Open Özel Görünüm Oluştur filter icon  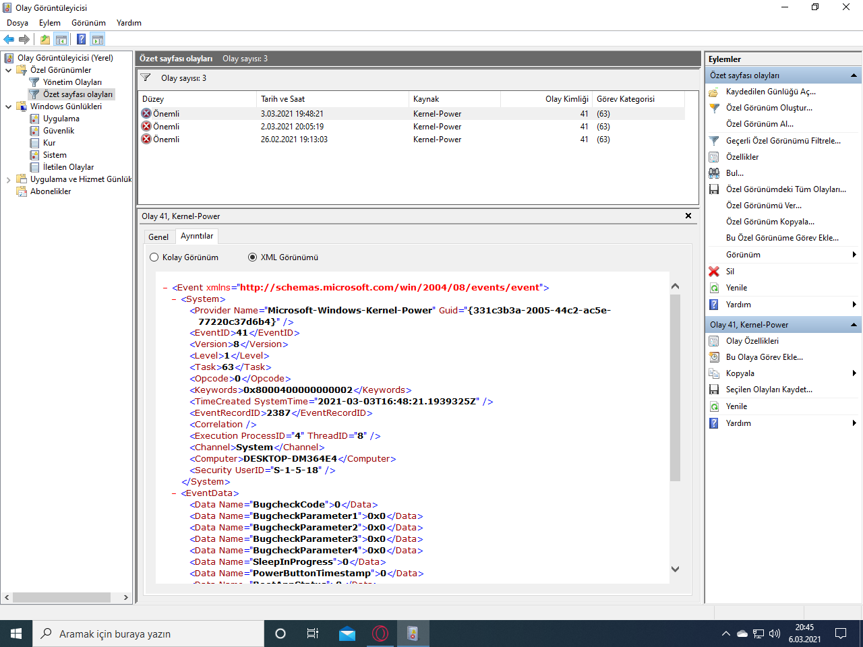[x=714, y=108]
